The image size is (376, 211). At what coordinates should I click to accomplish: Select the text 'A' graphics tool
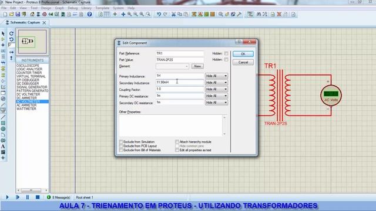3,146
